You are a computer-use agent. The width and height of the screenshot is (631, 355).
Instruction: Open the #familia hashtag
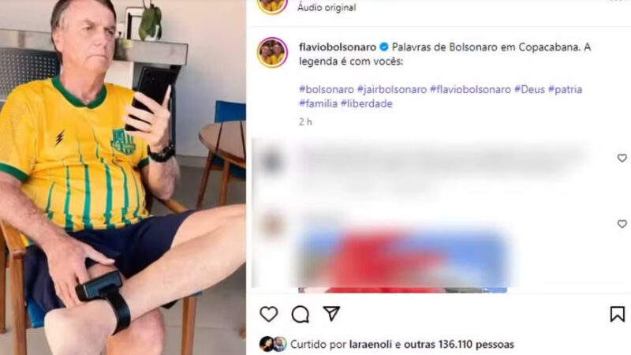(x=319, y=103)
